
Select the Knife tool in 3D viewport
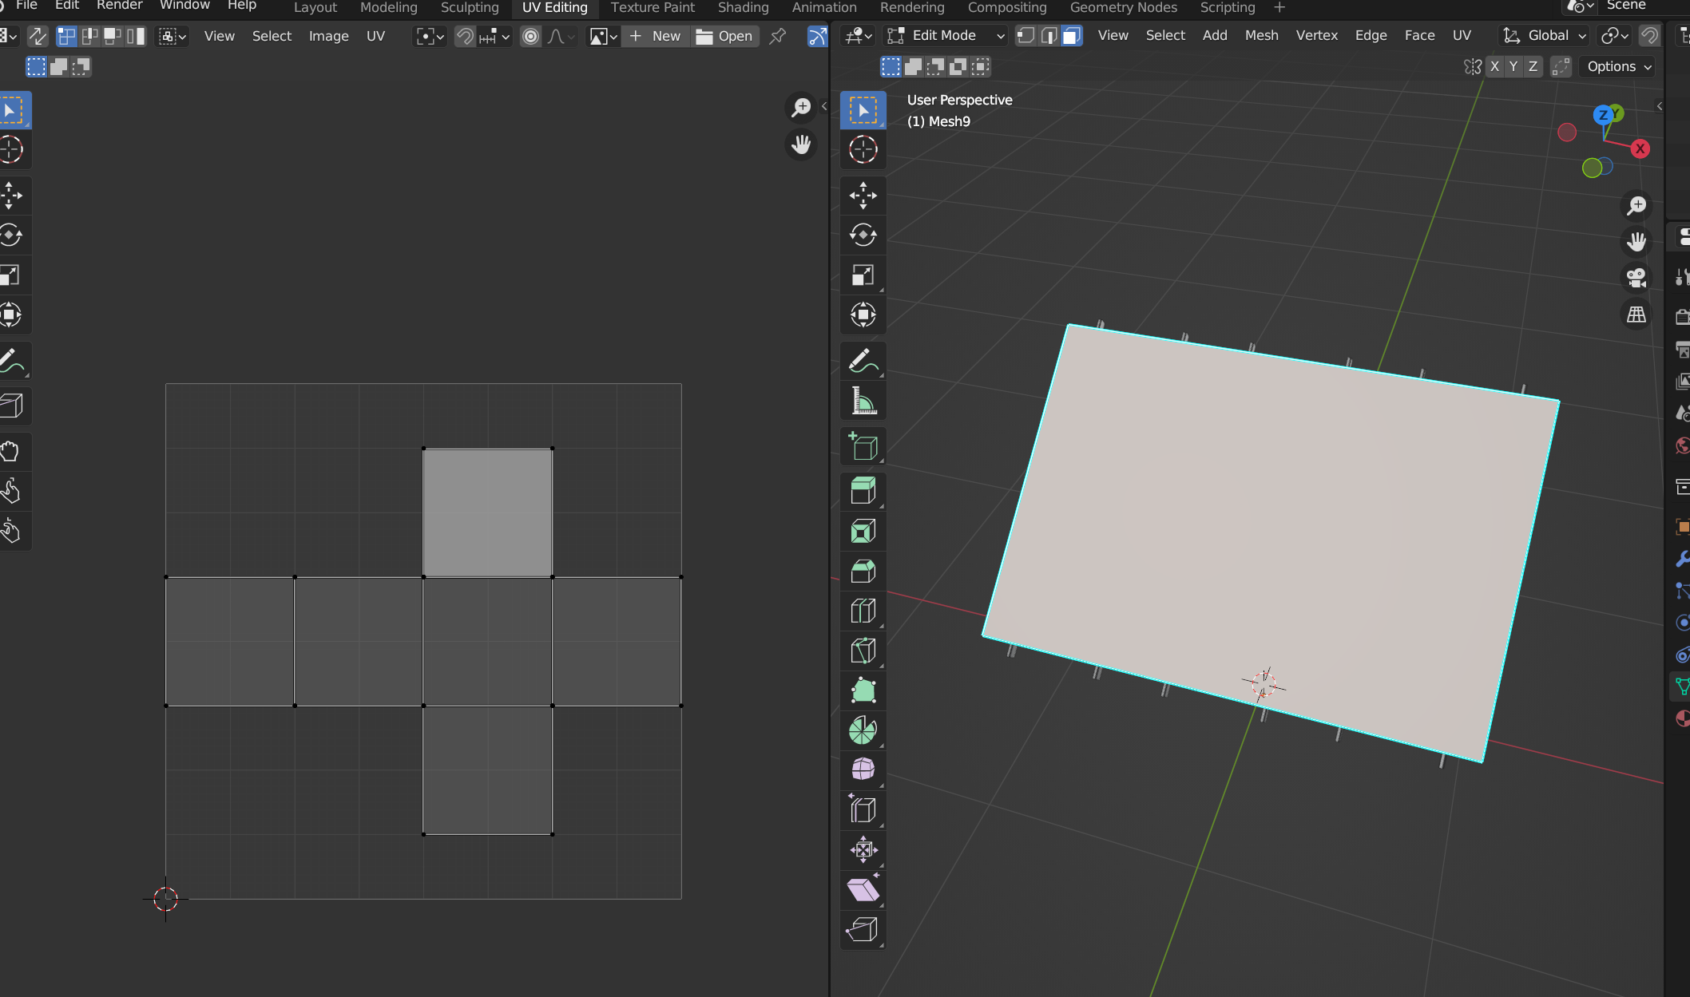tap(863, 651)
